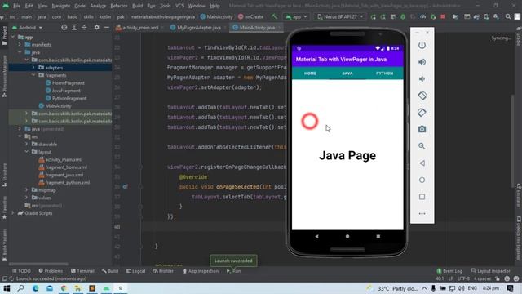
Task: Click select opened file target icon
Action: (x=64, y=27)
